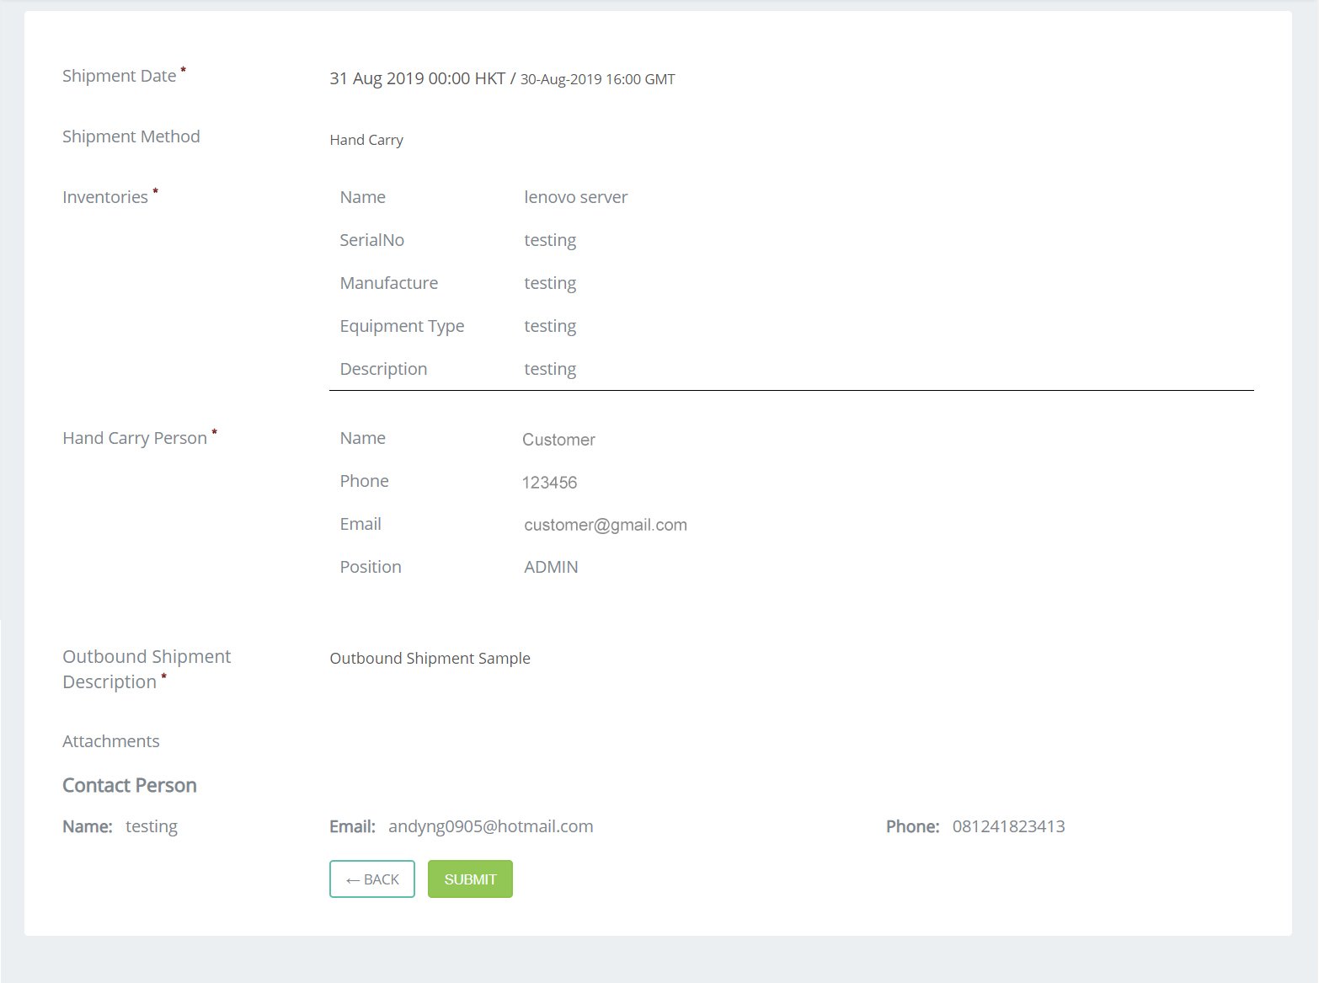Click the Hand Carry Person name field 'Customer'
This screenshot has height=983, width=1319.
tap(558, 440)
